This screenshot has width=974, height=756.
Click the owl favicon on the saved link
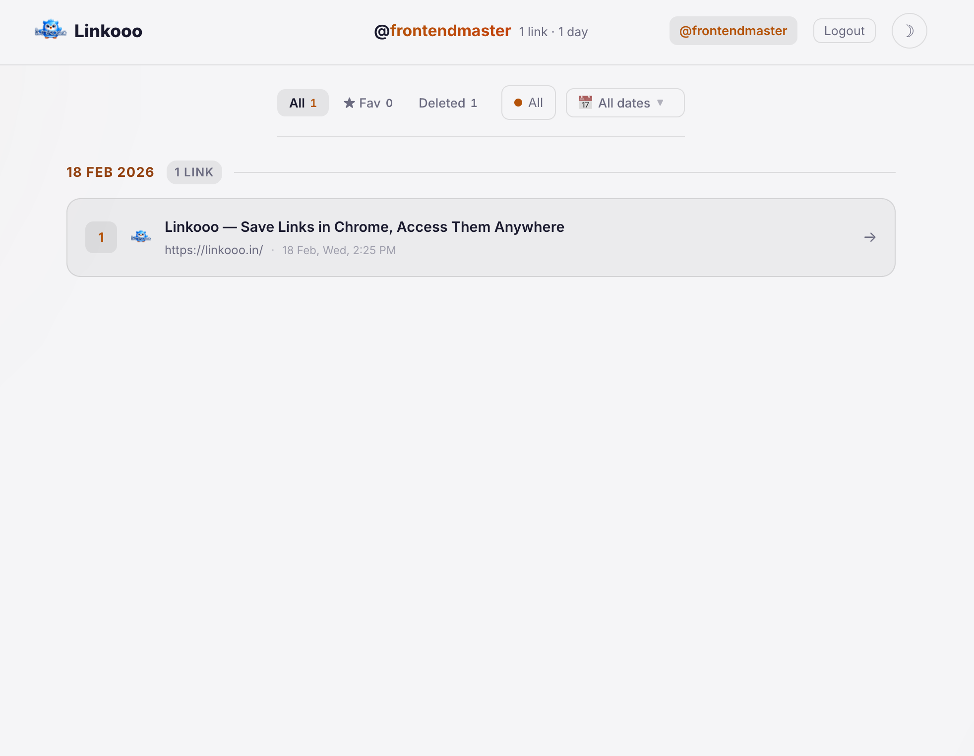140,237
